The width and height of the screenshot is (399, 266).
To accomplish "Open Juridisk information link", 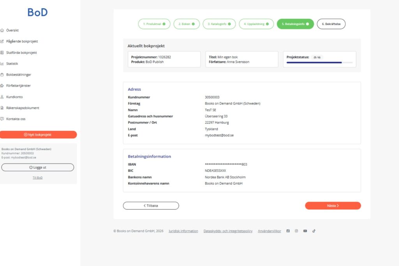I will (x=183, y=231).
